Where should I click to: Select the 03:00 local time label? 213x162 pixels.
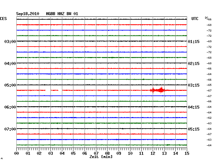(10, 41)
